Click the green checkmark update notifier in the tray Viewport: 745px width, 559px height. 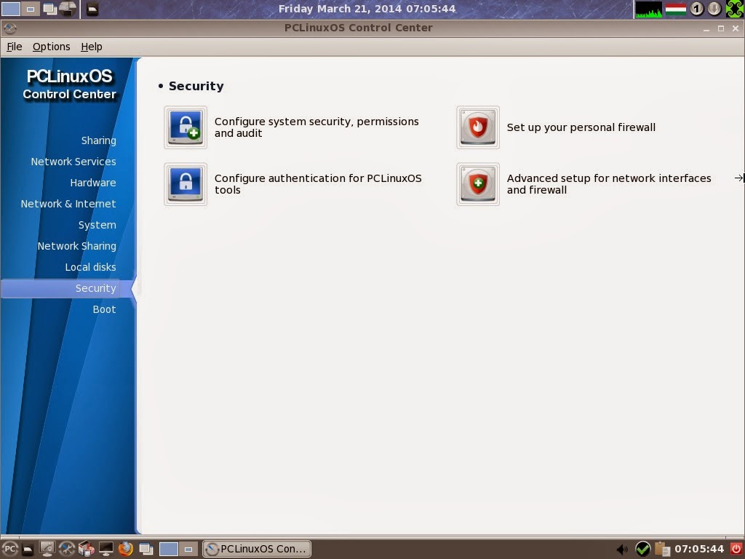(642, 549)
